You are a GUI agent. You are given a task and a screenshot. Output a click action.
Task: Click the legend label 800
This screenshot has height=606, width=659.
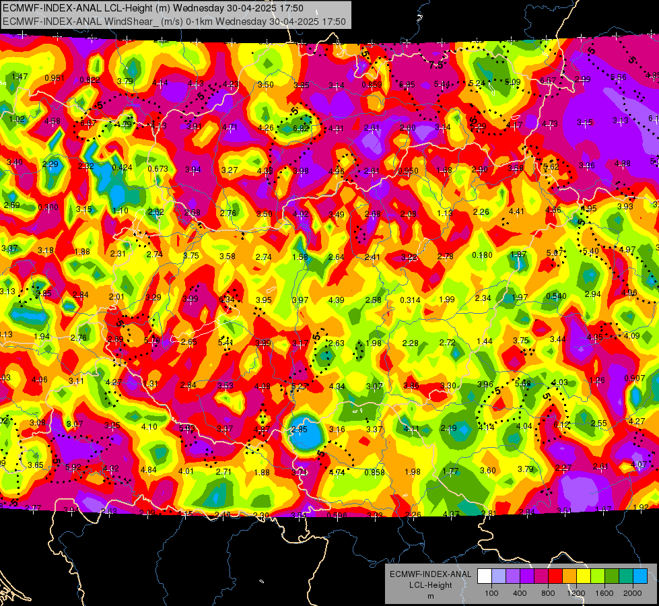[x=548, y=593]
